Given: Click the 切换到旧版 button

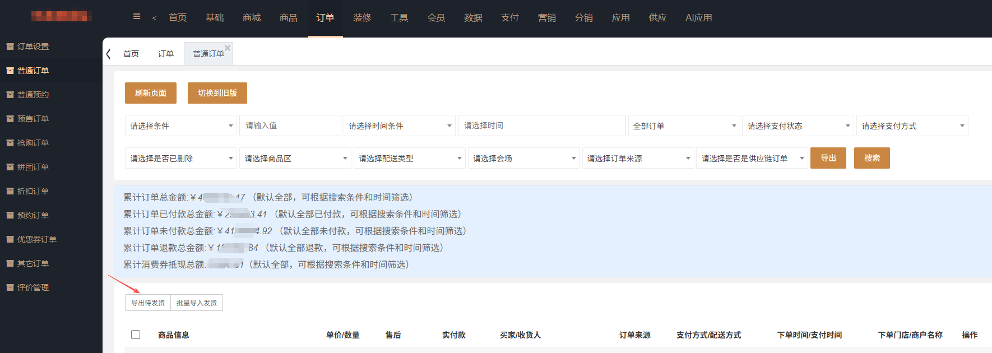Looking at the screenshot, I should (217, 93).
